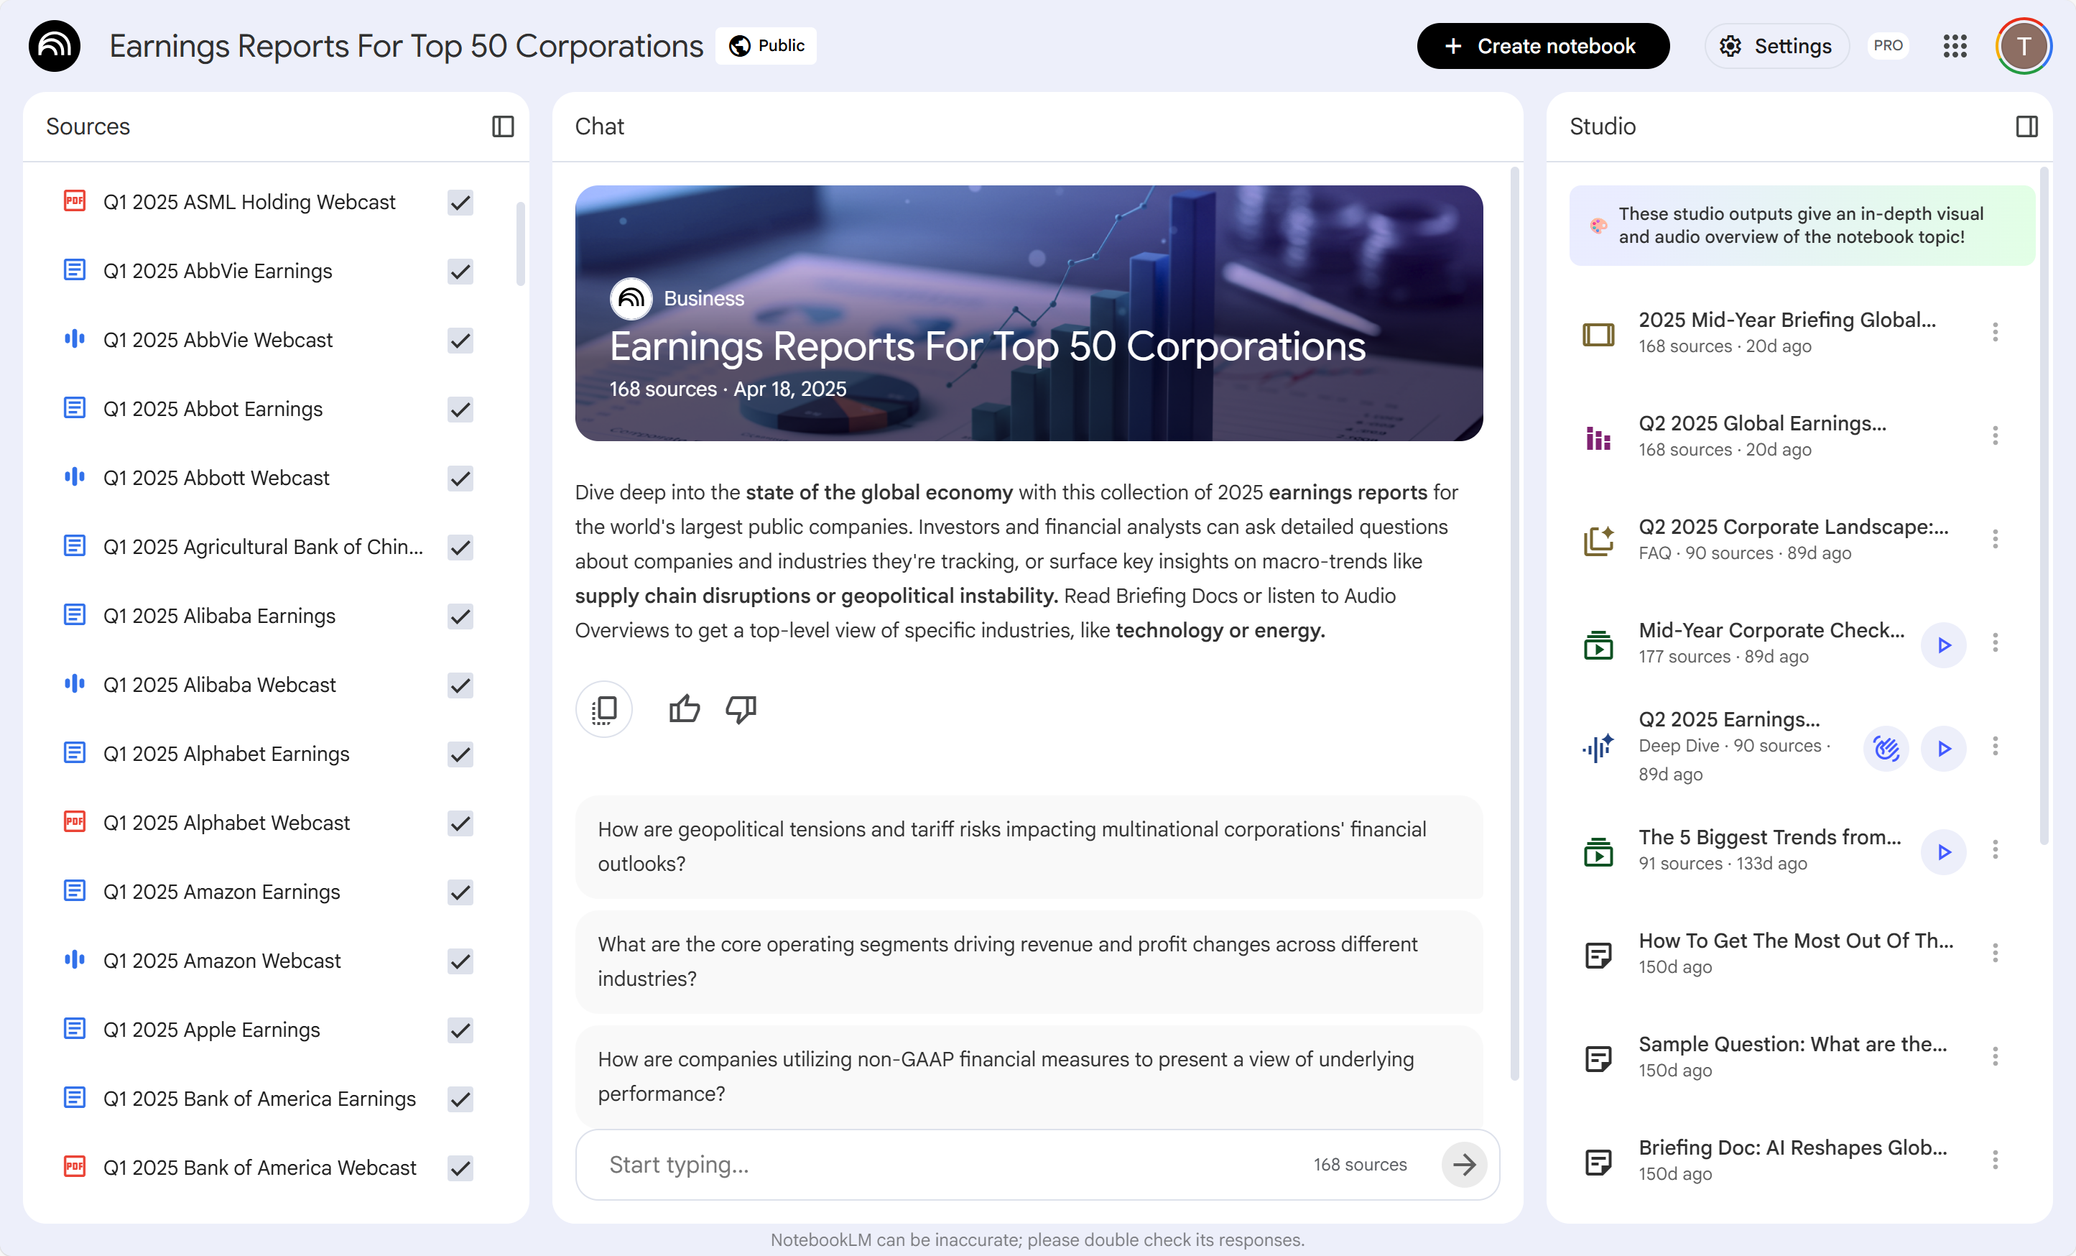
Task: Open the Google apps grid
Action: click(1955, 47)
